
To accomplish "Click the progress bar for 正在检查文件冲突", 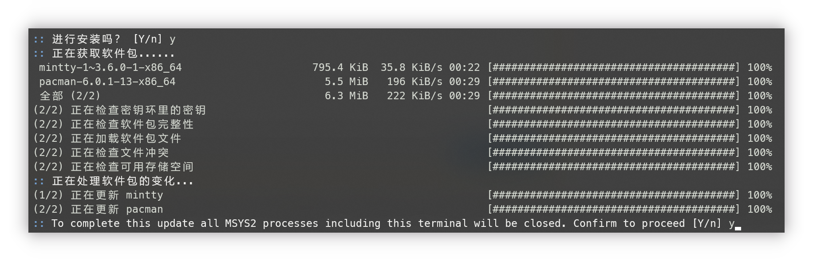I will [613, 152].
